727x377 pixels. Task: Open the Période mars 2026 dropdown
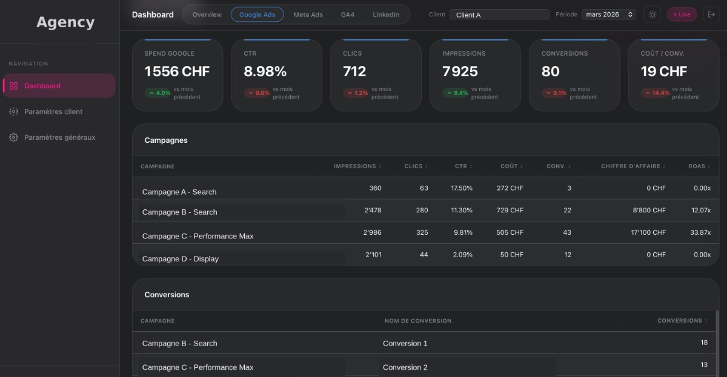pyautogui.click(x=609, y=15)
